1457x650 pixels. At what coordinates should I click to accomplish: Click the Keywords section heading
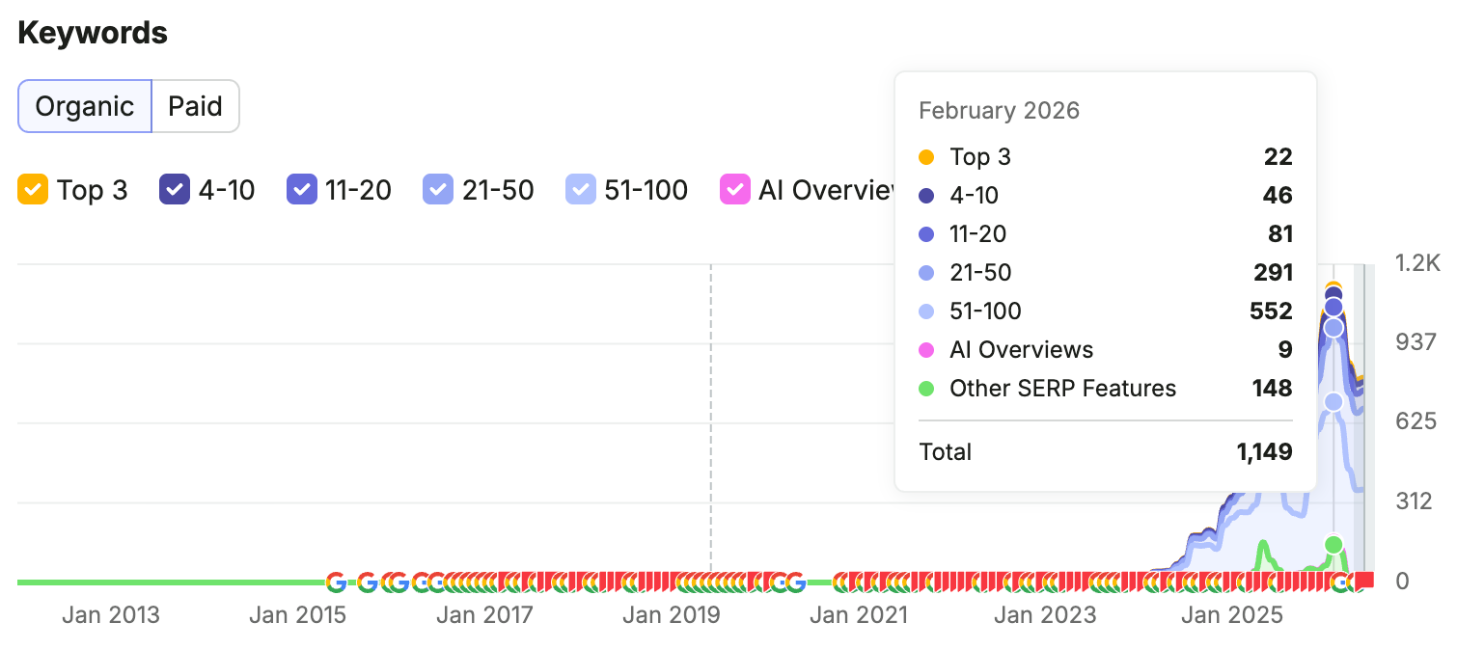pos(93,33)
